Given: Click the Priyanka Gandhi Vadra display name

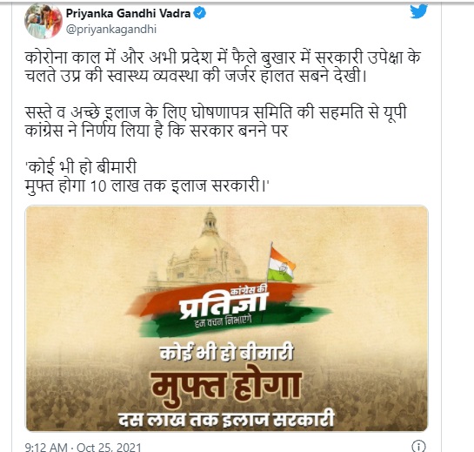Looking at the screenshot, I should point(128,13).
